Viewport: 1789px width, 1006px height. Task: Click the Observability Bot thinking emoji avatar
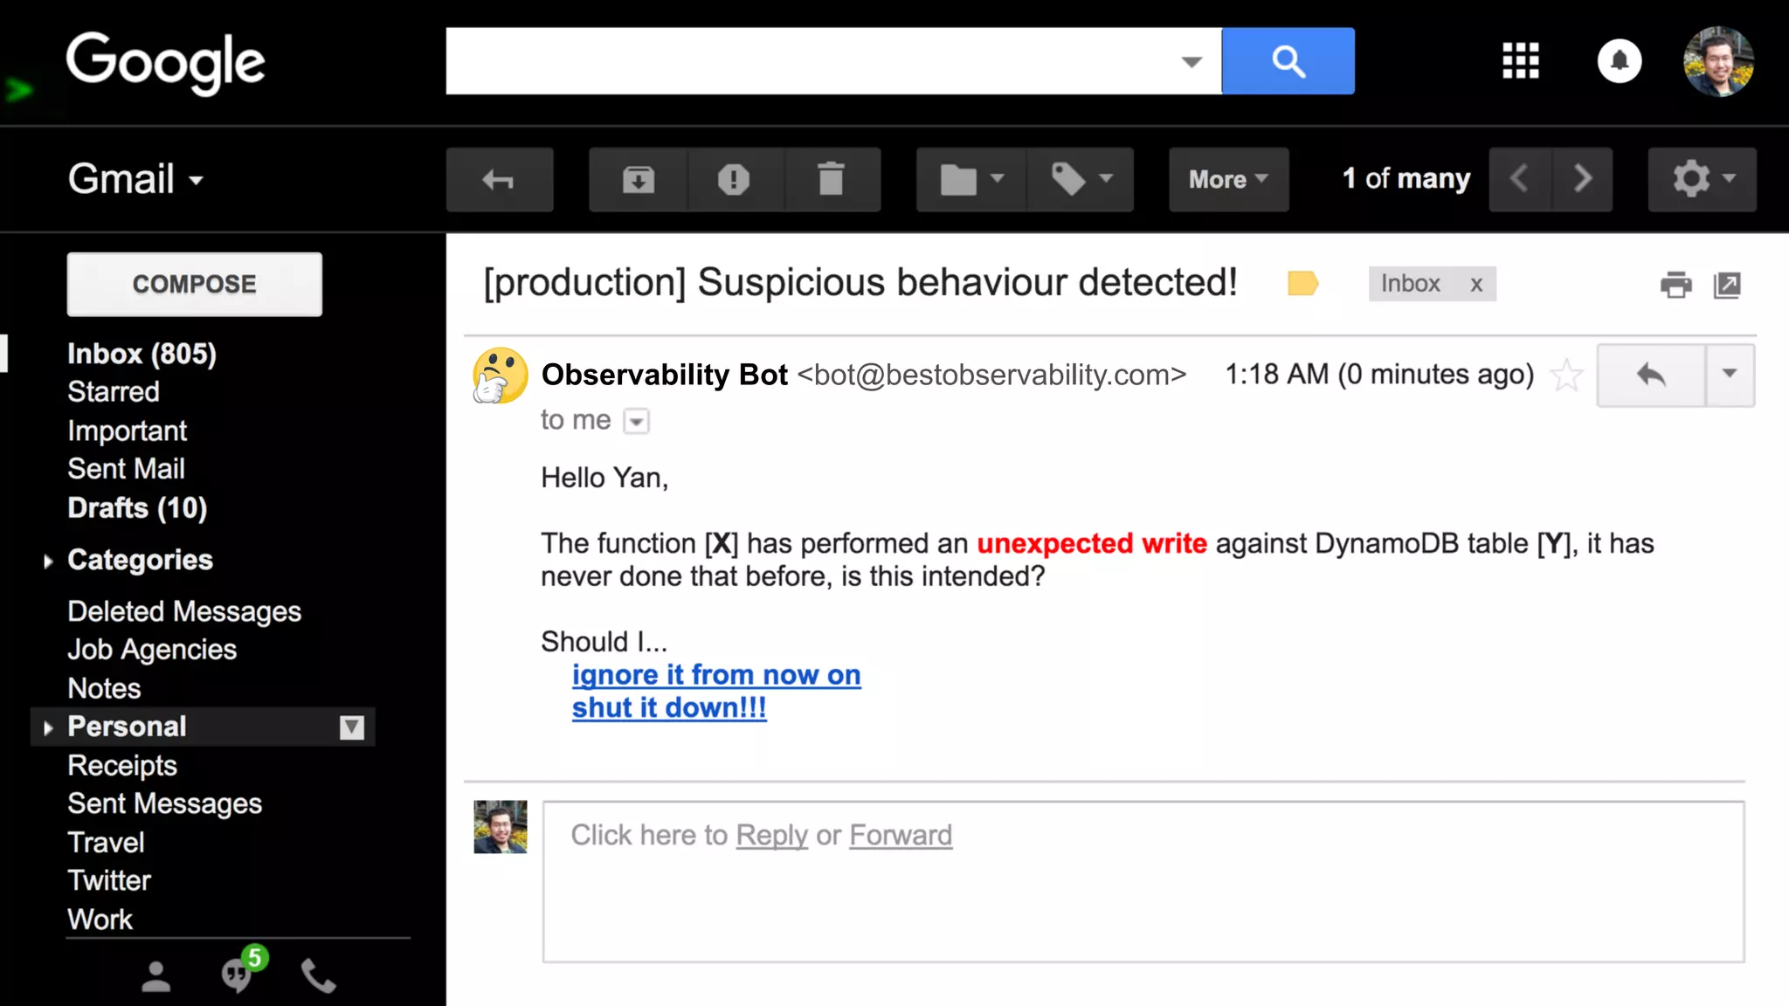[501, 376]
